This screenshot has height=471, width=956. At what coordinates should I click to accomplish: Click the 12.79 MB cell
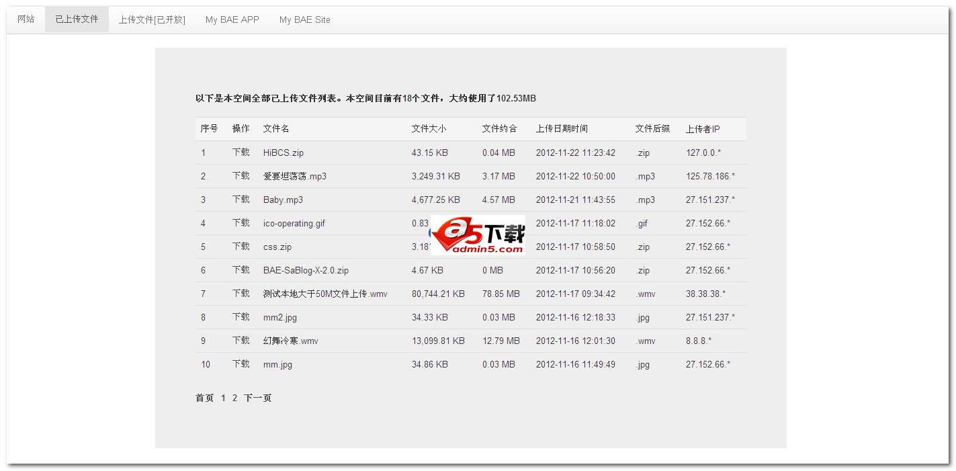(x=501, y=341)
